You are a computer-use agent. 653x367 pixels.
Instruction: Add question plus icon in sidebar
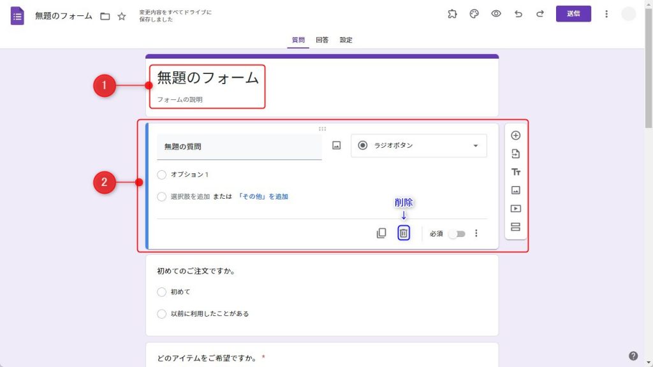click(515, 135)
